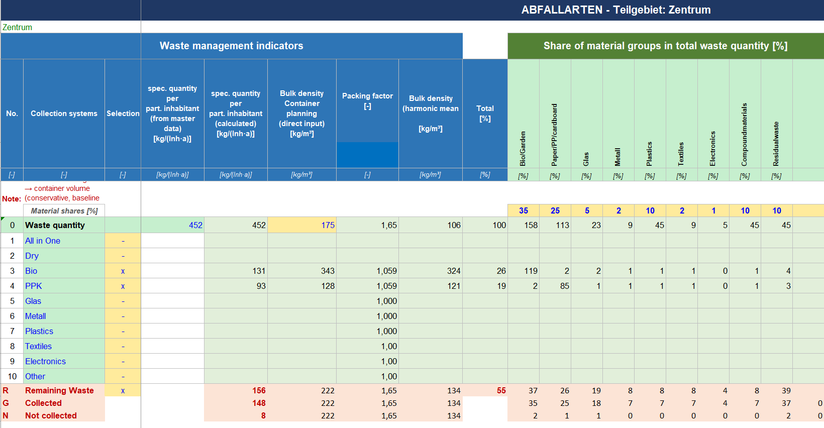Click the red Note: label
The width and height of the screenshot is (824, 428).
(x=12, y=199)
